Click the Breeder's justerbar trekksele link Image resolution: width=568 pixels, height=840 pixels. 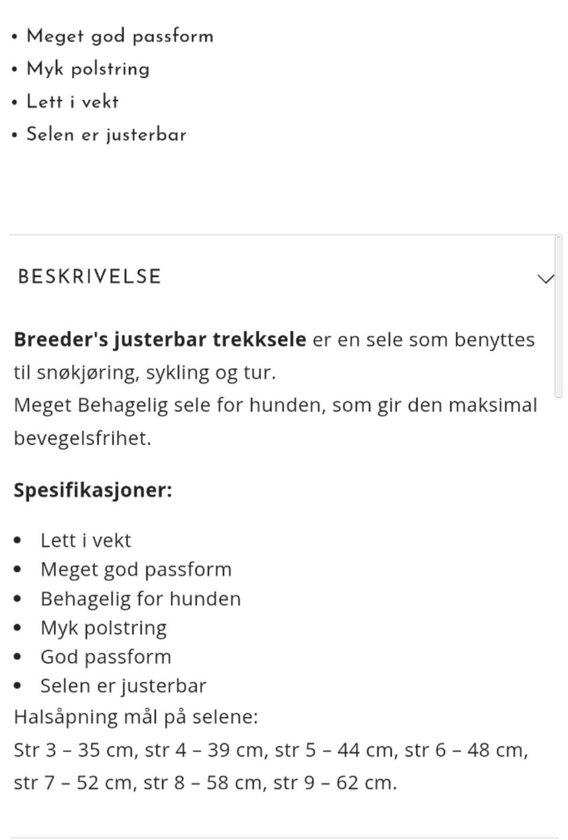[159, 339]
